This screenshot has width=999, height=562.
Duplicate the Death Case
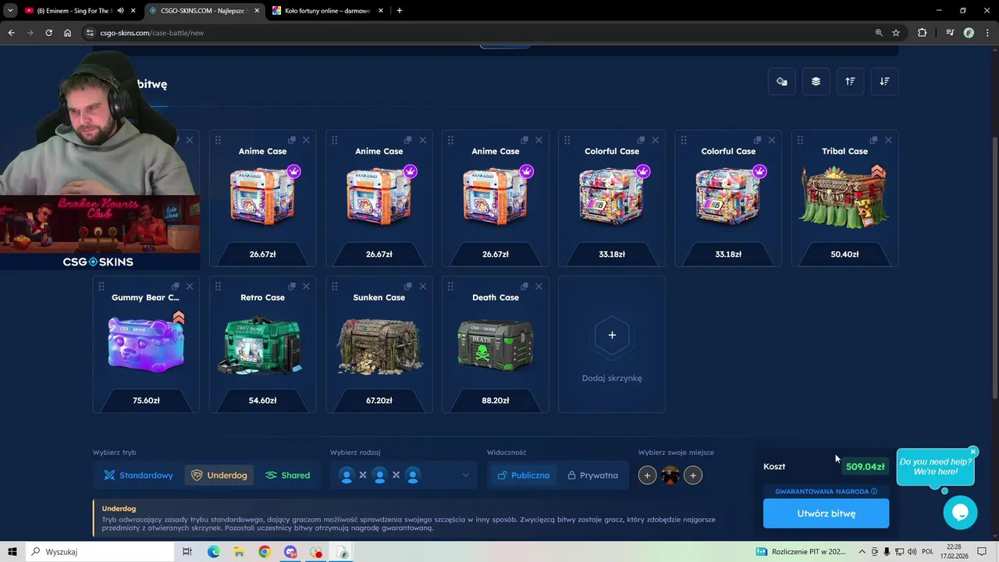(524, 286)
